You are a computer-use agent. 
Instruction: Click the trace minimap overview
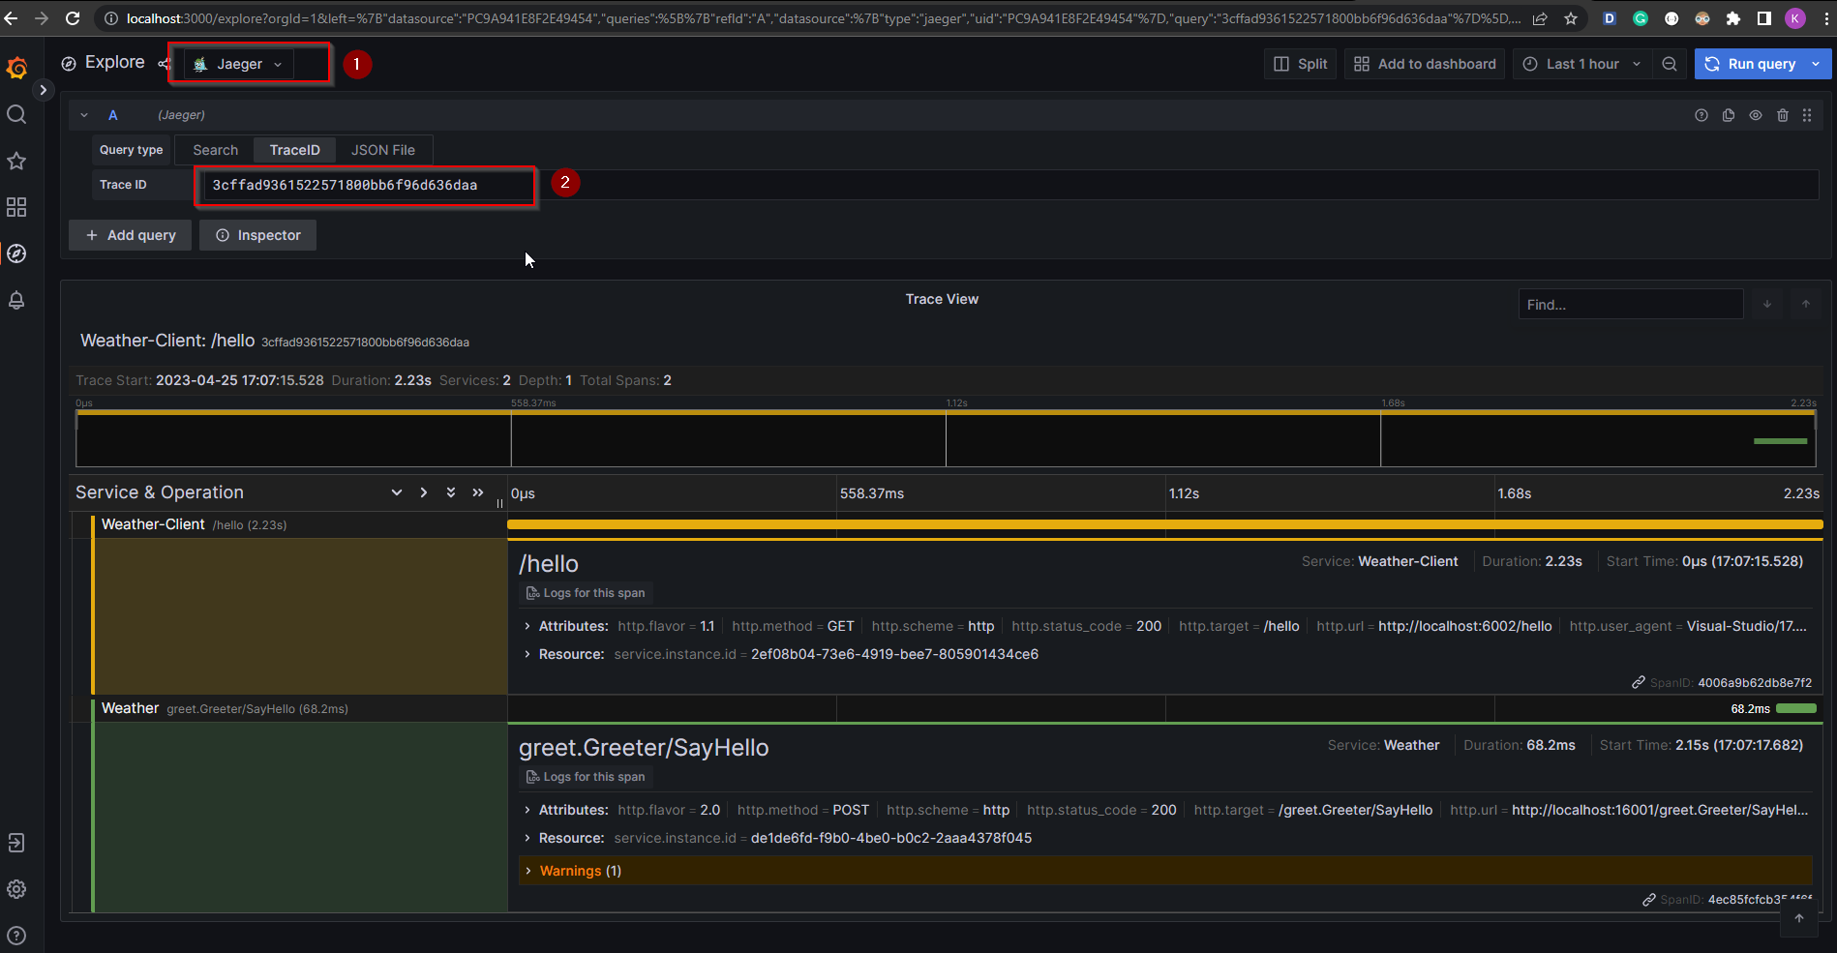click(946, 438)
